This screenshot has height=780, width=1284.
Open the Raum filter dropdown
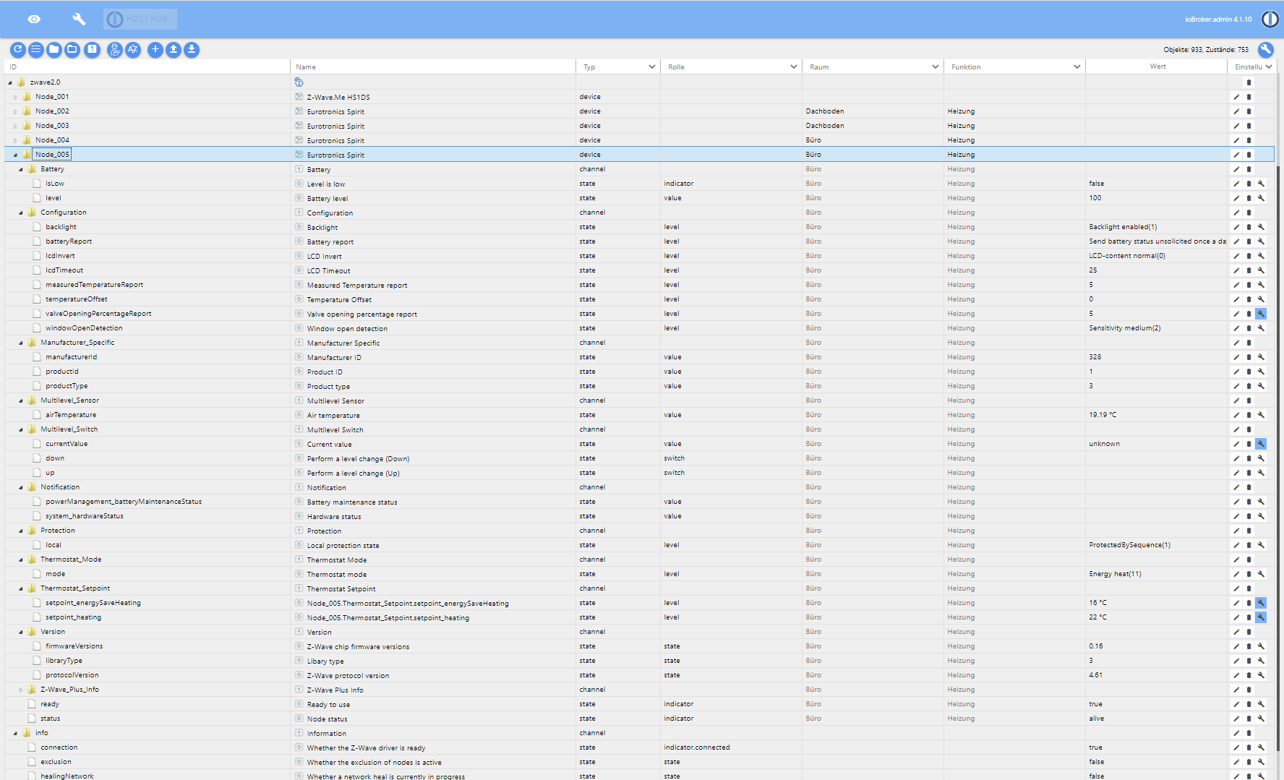pos(873,67)
